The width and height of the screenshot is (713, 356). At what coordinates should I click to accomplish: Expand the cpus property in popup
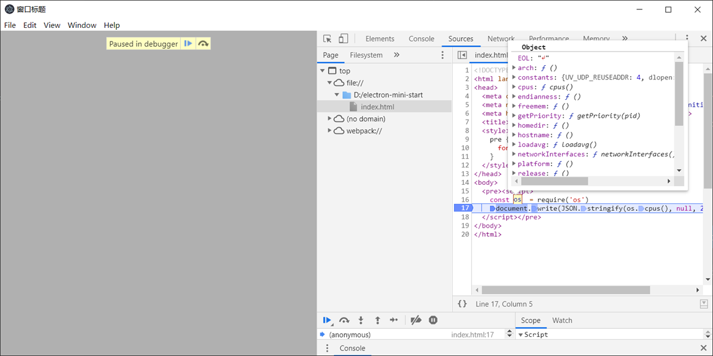coord(514,87)
